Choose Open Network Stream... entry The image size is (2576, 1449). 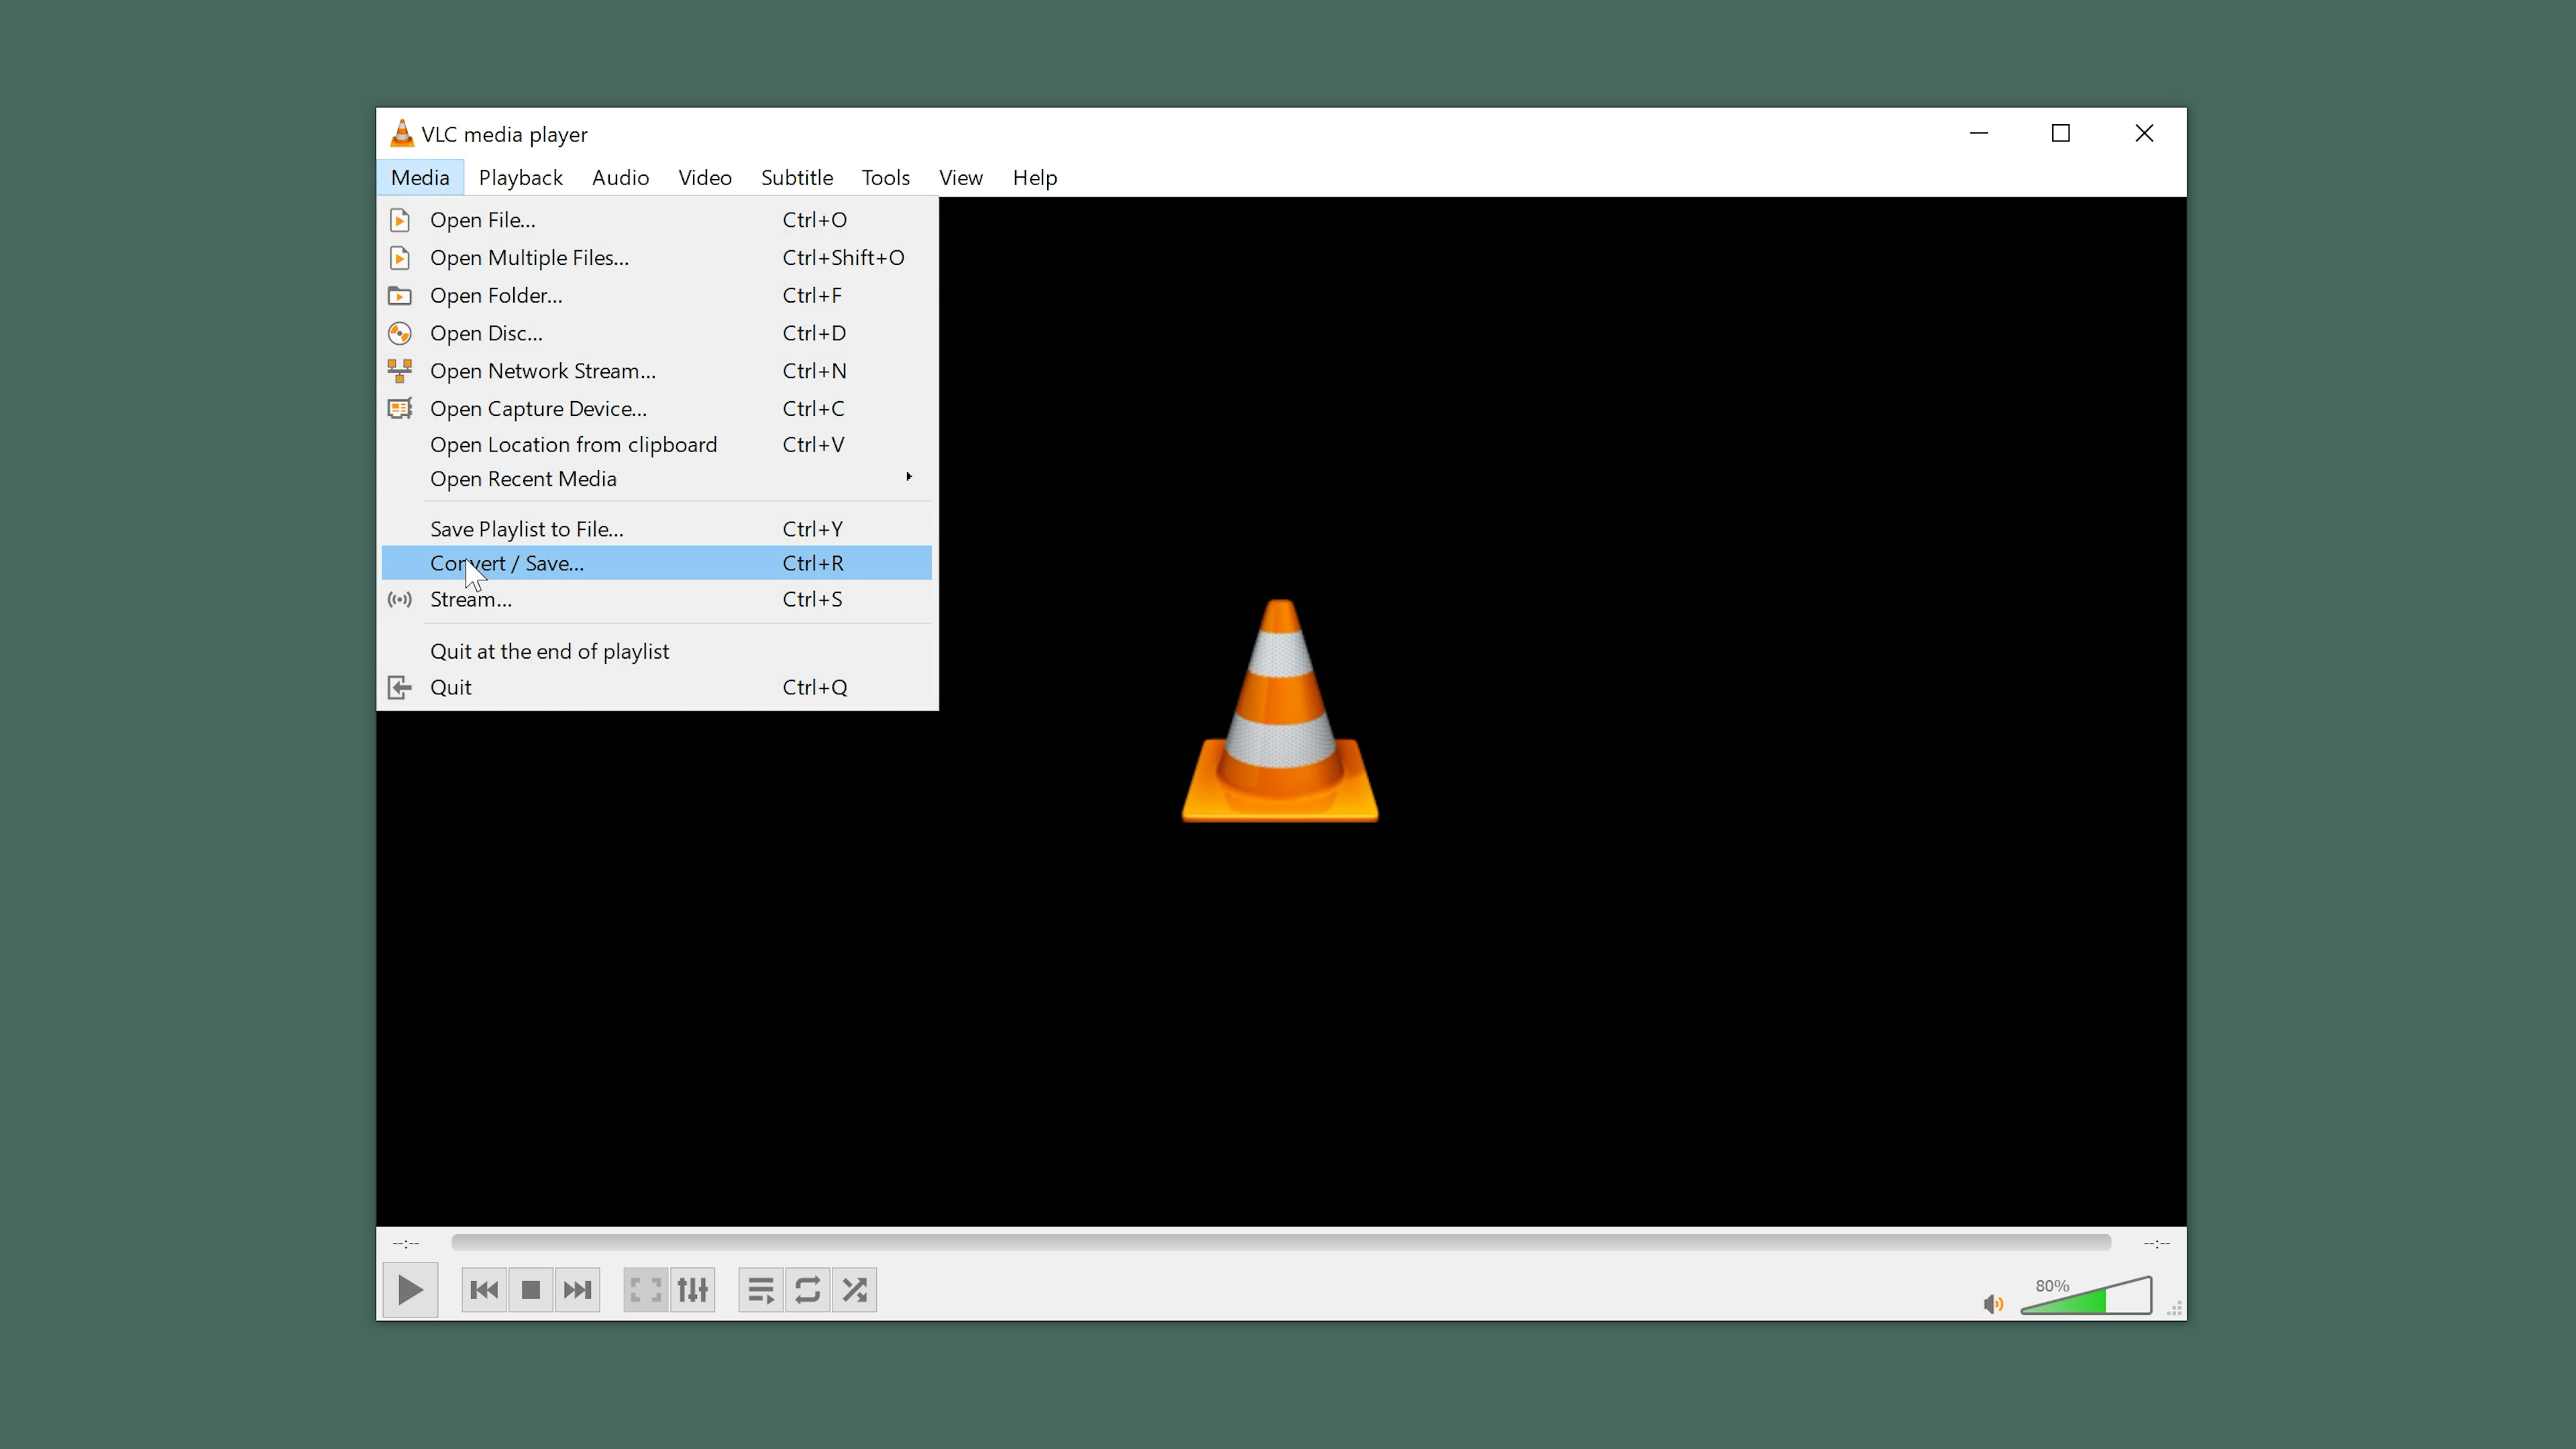pos(657,371)
